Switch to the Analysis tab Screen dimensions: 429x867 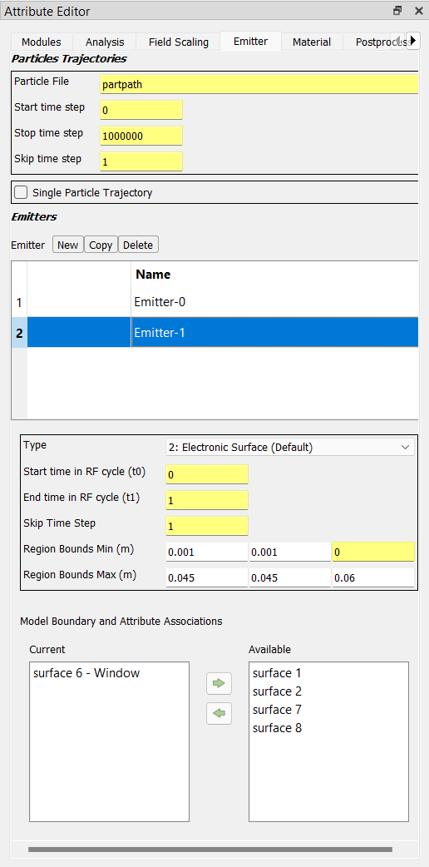tap(105, 42)
